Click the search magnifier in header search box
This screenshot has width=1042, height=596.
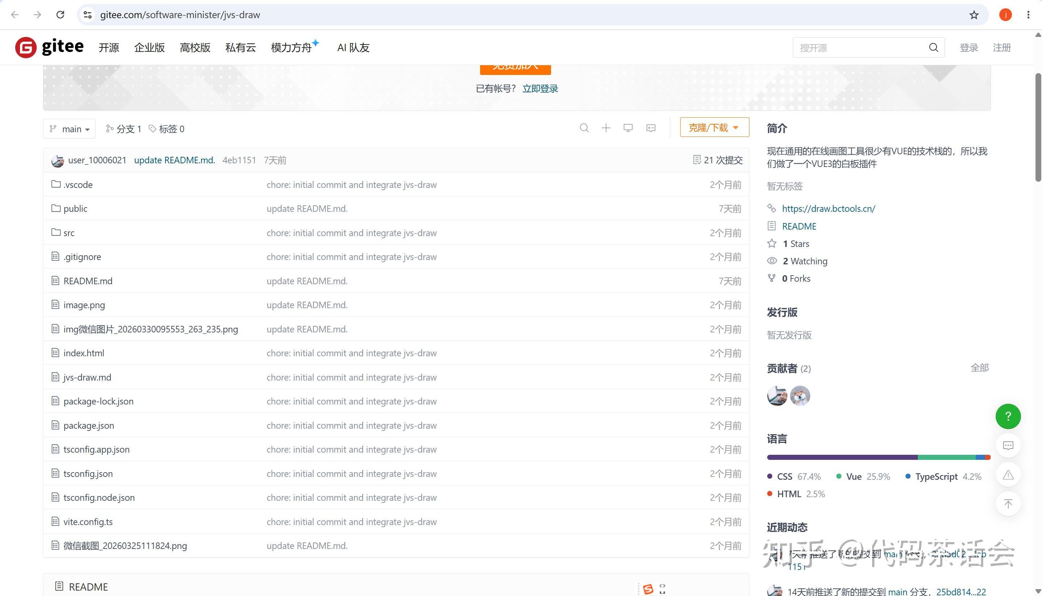[x=933, y=47]
